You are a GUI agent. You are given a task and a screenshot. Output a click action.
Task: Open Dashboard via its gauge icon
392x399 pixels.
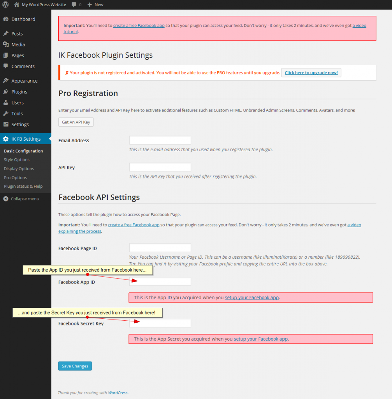pos(5,19)
